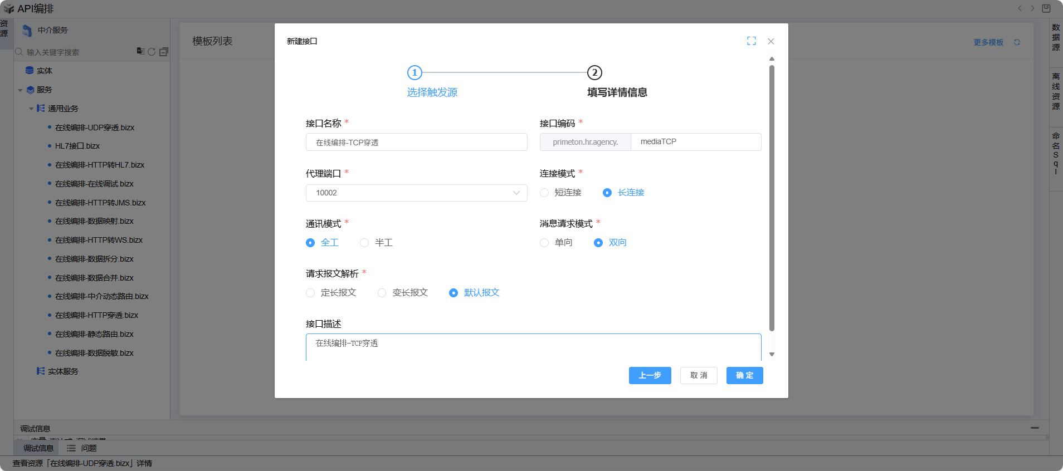
Task: Click the 上一步 button
Action: click(x=650, y=376)
